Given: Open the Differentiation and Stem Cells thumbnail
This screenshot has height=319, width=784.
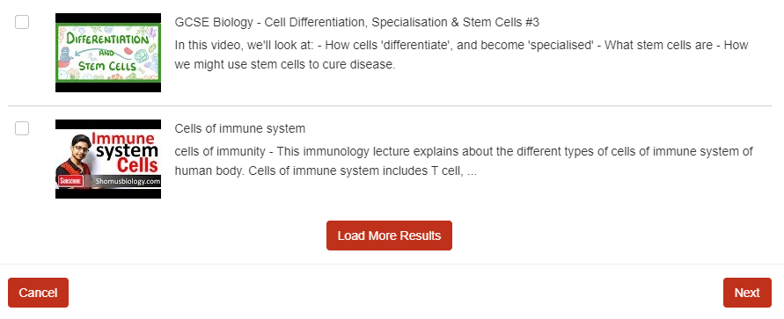Looking at the screenshot, I should click(x=108, y=53).
